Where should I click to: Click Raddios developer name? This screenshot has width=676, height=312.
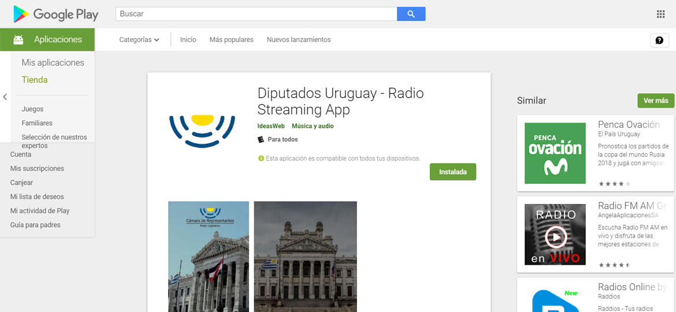click(609, 297)
